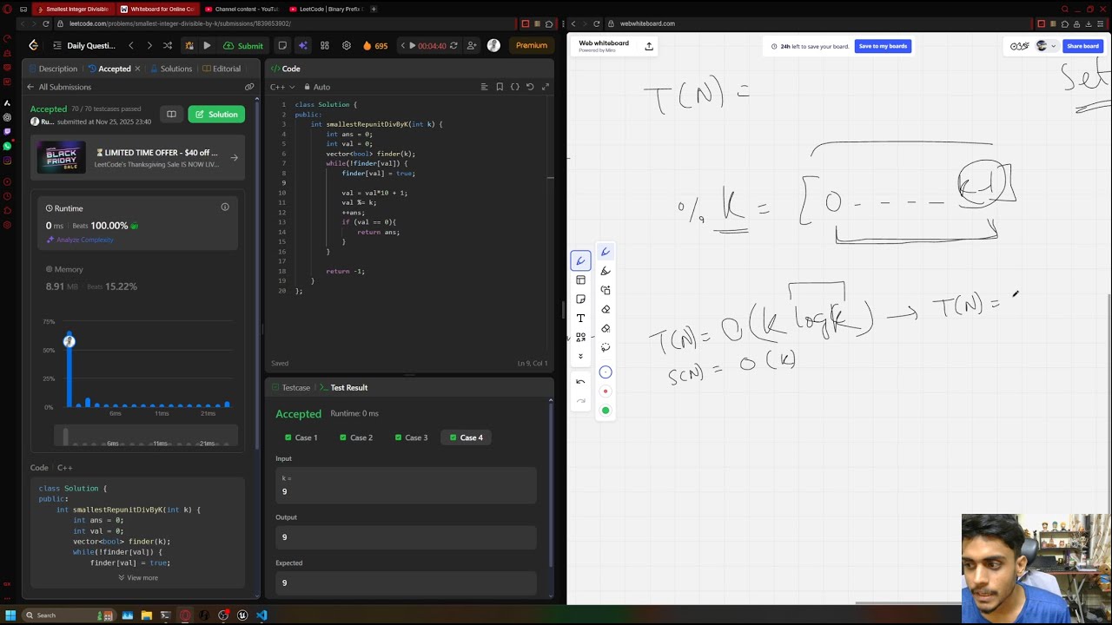Choose the green pen color
The image size is (1112, 625).
point(606,411)
